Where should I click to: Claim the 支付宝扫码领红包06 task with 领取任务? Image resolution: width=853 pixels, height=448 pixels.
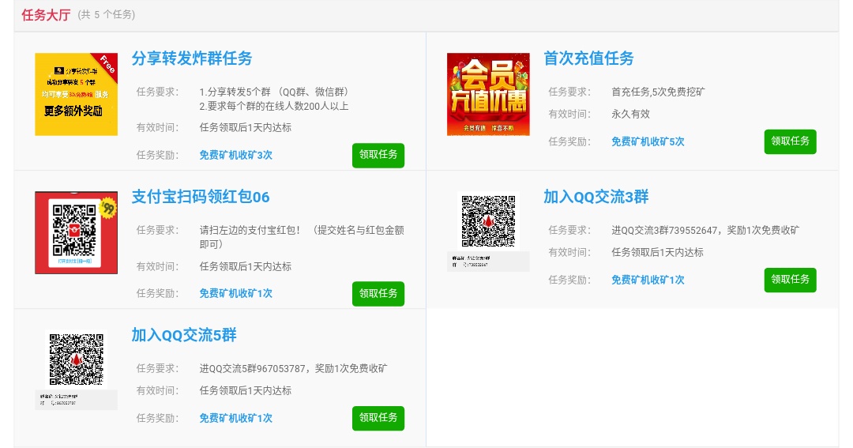(378, 294)
